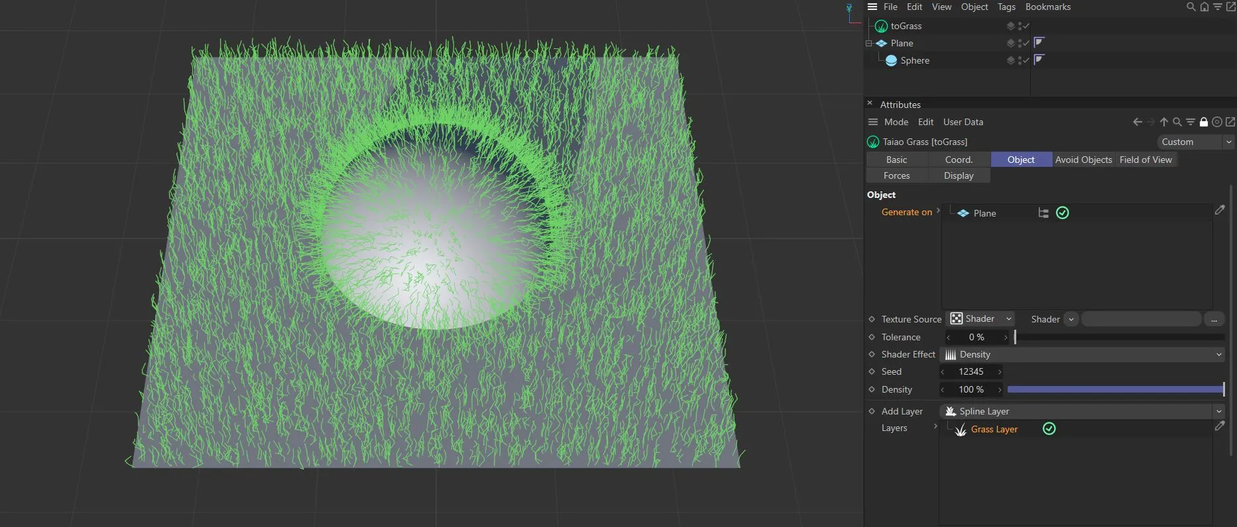Screen dimensions: 1237x527
Task: Click the Object Manager home icon
Action: [1205, 7]
